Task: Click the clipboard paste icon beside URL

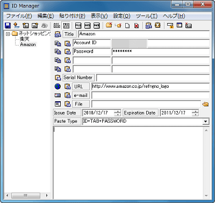Action: (x=67, y=86)
